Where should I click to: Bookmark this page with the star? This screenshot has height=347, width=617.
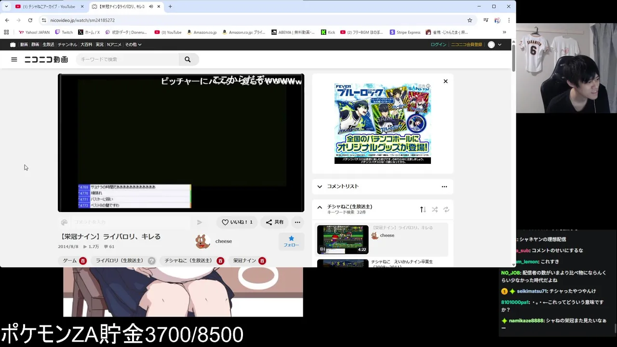[469, 20]
